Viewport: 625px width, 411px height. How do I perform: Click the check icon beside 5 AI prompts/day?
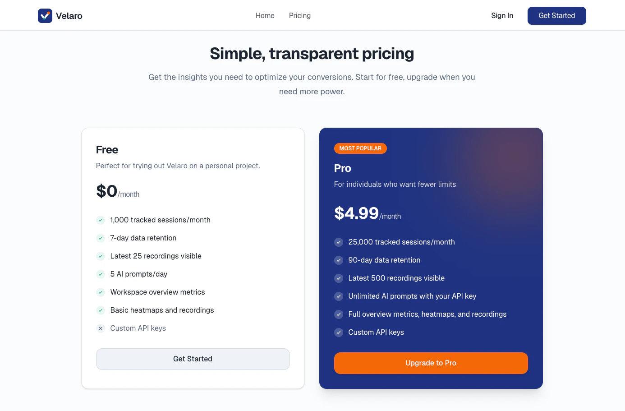coord(101,274)
